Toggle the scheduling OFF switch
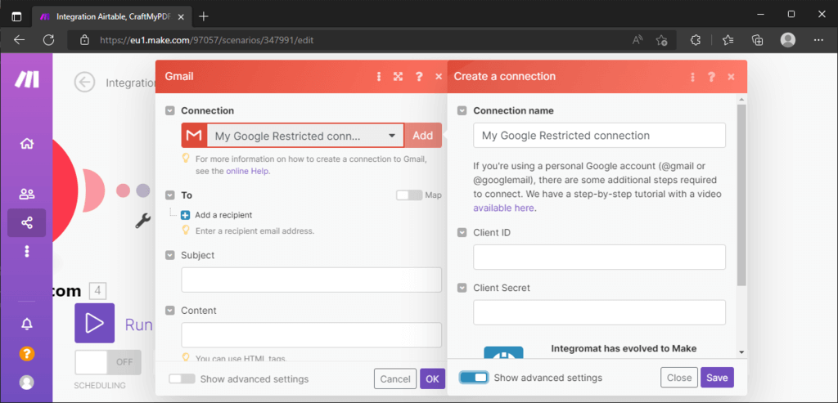The width and height of the screenshot is (838, 403). coord(108,362)
